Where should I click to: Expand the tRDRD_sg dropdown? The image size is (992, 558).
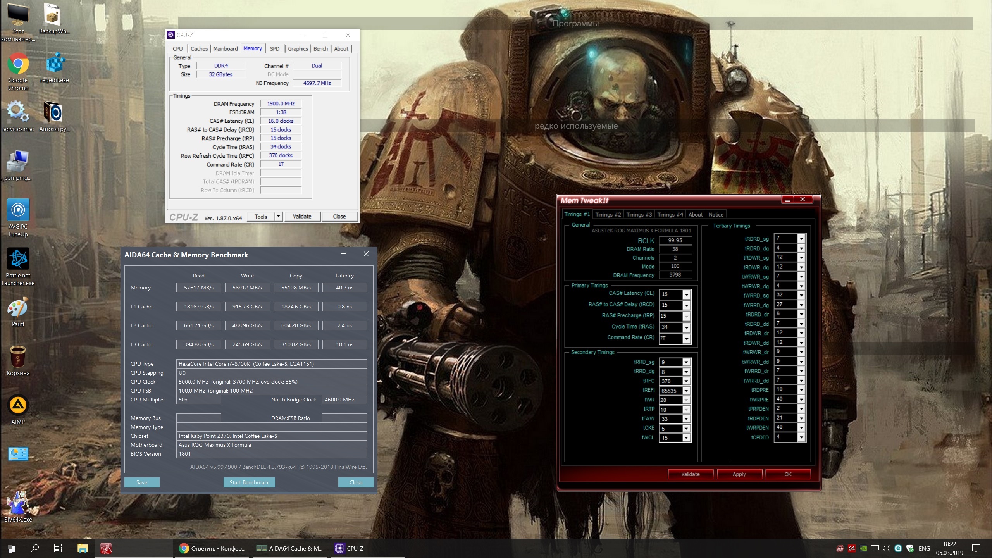(801, 238)
